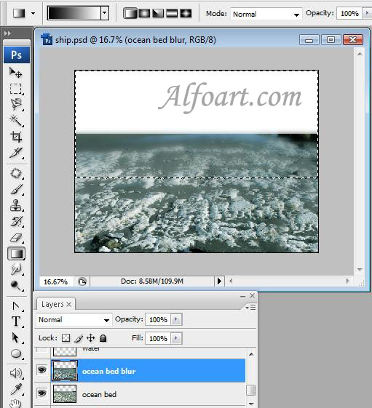
Task: Select the Rectangular Marquee tool
Action: click(16, 89)
